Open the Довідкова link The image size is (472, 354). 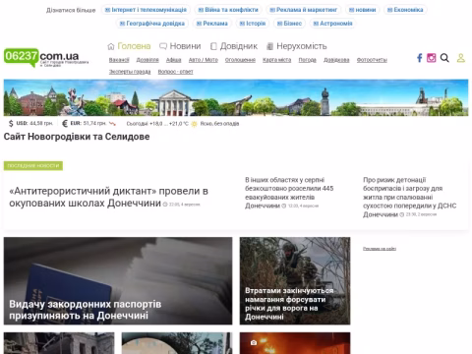click(x=336, y=60)
